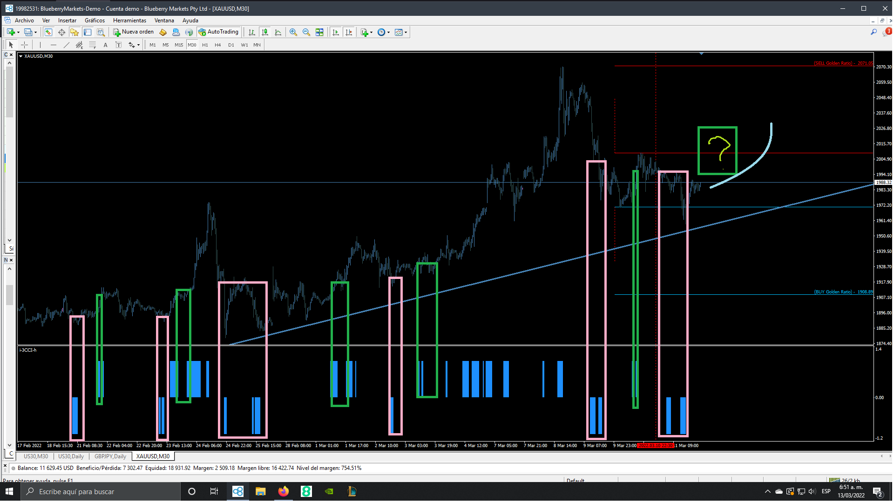Select the text label tool
894x503 pixels.
(x=118, y=45)
